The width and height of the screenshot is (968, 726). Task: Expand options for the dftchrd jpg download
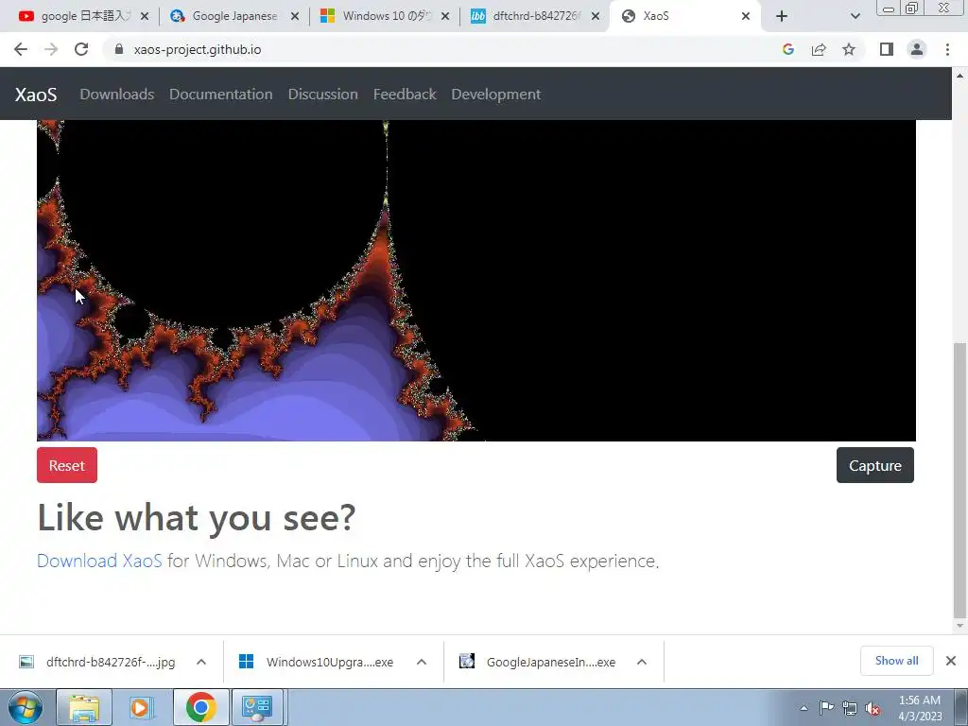[x=201, y=662]
